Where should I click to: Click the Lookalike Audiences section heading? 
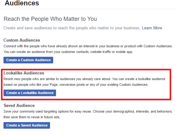[x=24, y=73]
